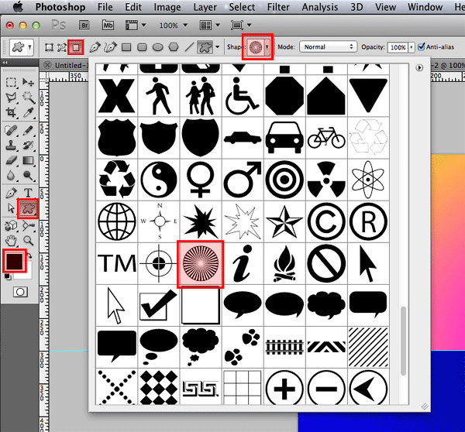
Task: Select the Rectangular Marquee tool
Action: point(11,82)
